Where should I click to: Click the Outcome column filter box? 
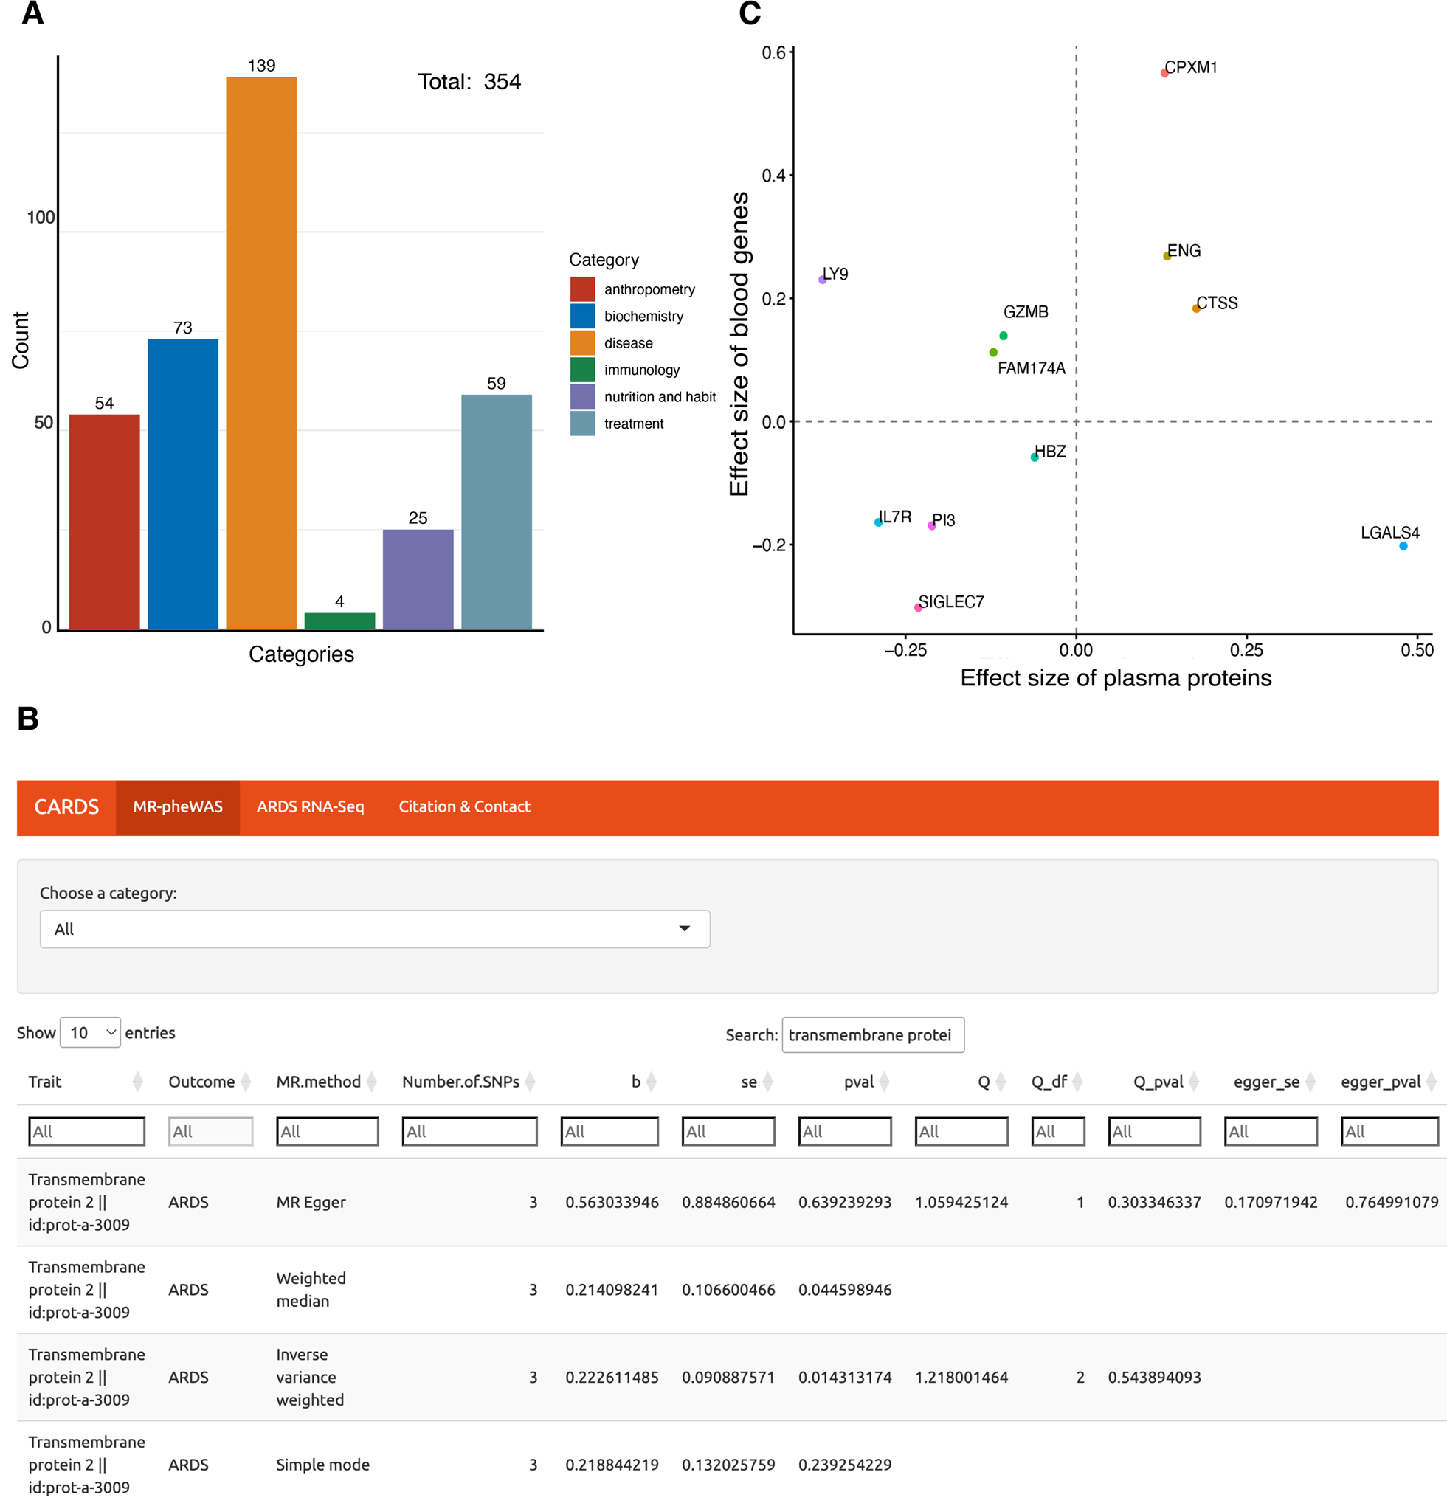(210, 1131)
